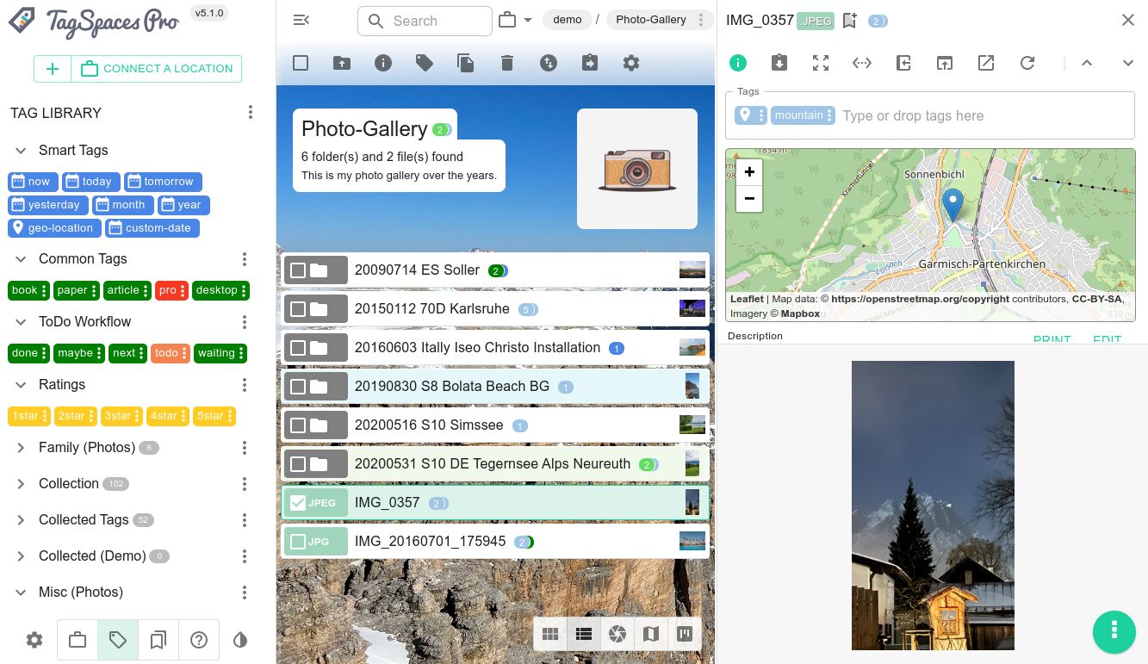Click the sort entries icon
The height and width of the screenshot is (664, 1148).
coord(549,63)
